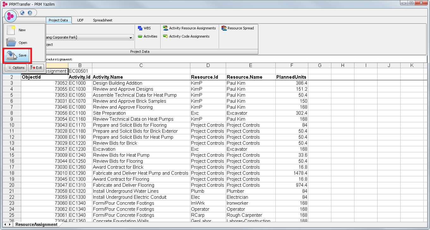430x230 pixels.
Task: Open Activity Code Assignments
Action: click(x=186, y=36)
